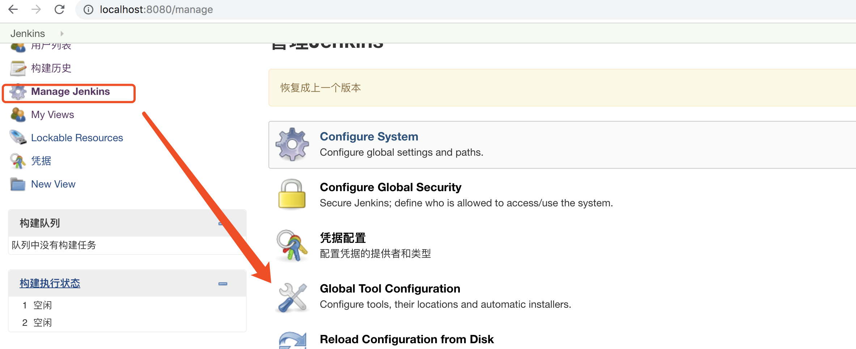Screen dimensions: 856x349
Task: Open Configure System
Action: [x=369, y=136]
